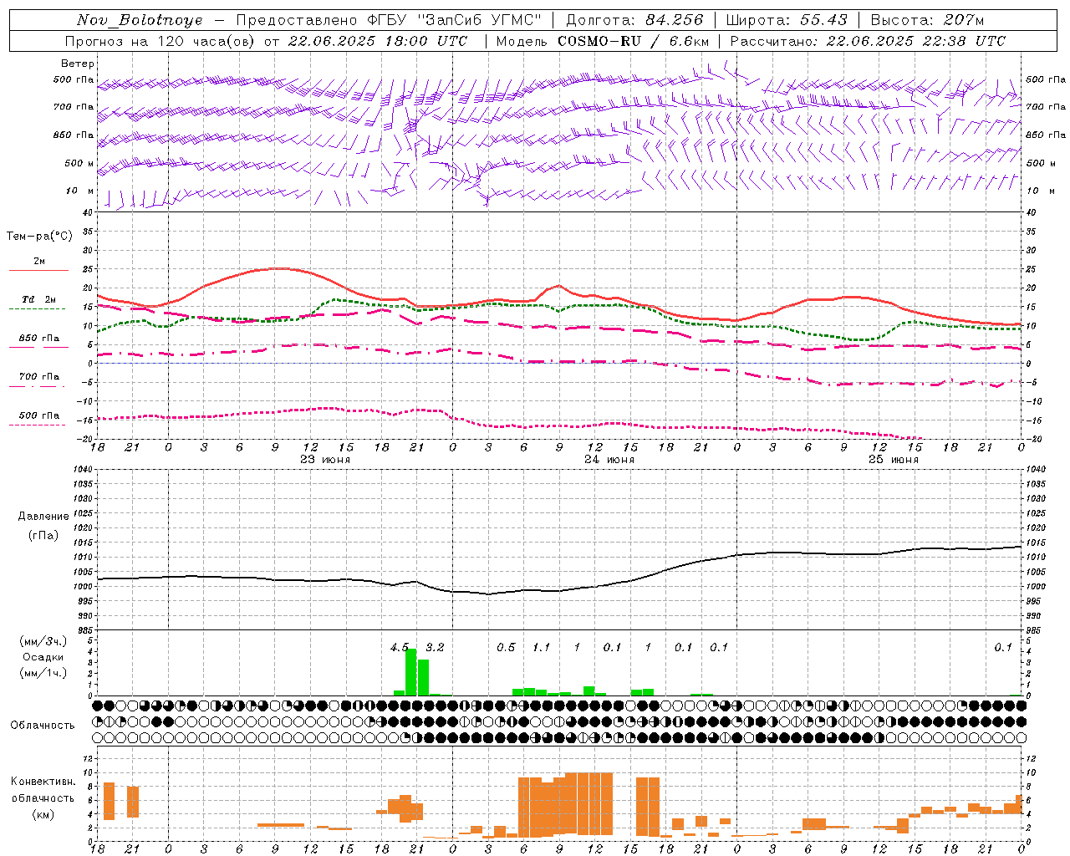This screenshot has width=1070, height=856.
Task: Click the forecast start date 22.06.2025 18:00 UTC
Action: [x=378, y=41]
